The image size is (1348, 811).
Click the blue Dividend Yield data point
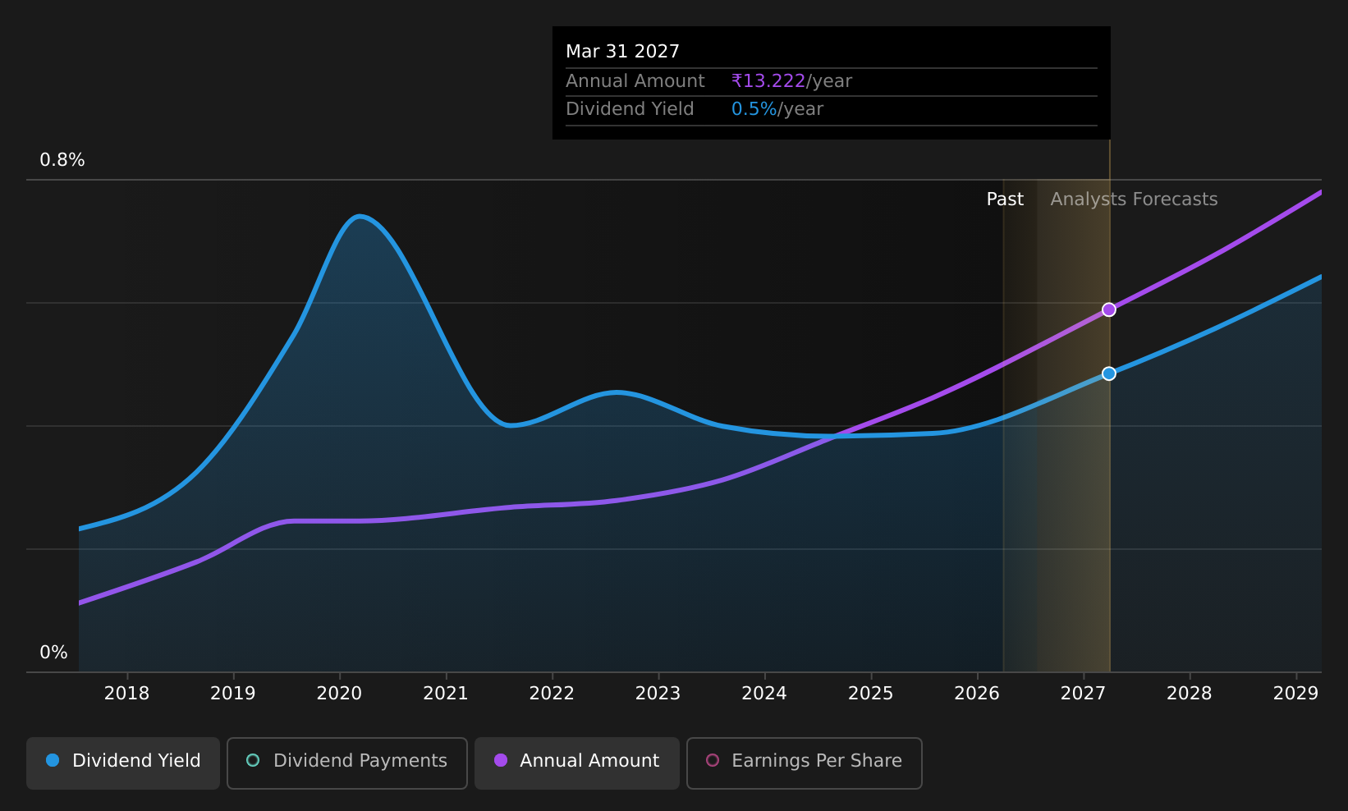(1108, 373)
